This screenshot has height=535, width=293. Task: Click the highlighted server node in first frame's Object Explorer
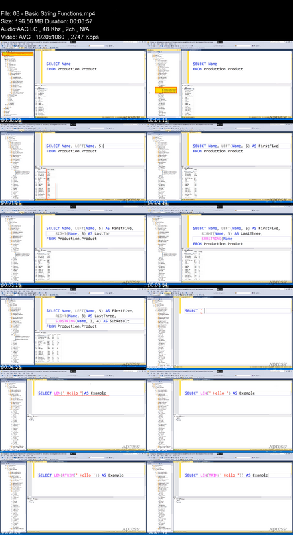[x=17, y=54]
